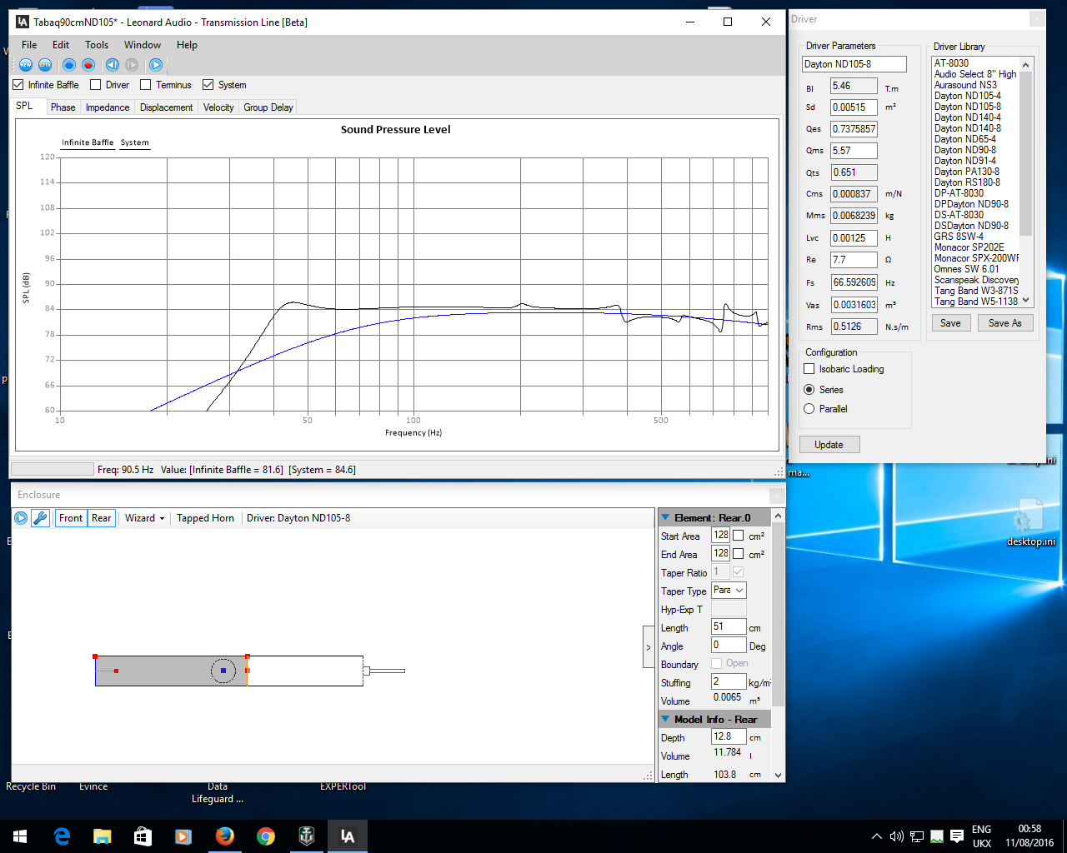Screen dimensions: 1067x853
Task: Open the Edit menu
Action: pos(61,45)
